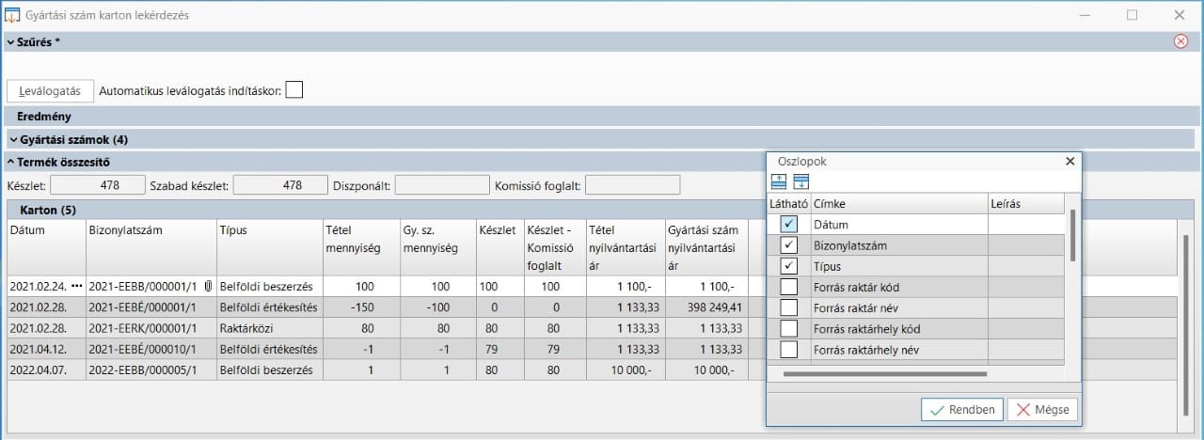Click the Címke column header in Oszlopok

pos(897,203)
